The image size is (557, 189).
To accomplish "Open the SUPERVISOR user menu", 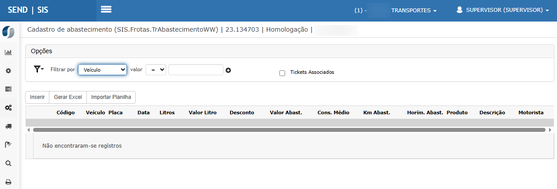I will point(503,10).
